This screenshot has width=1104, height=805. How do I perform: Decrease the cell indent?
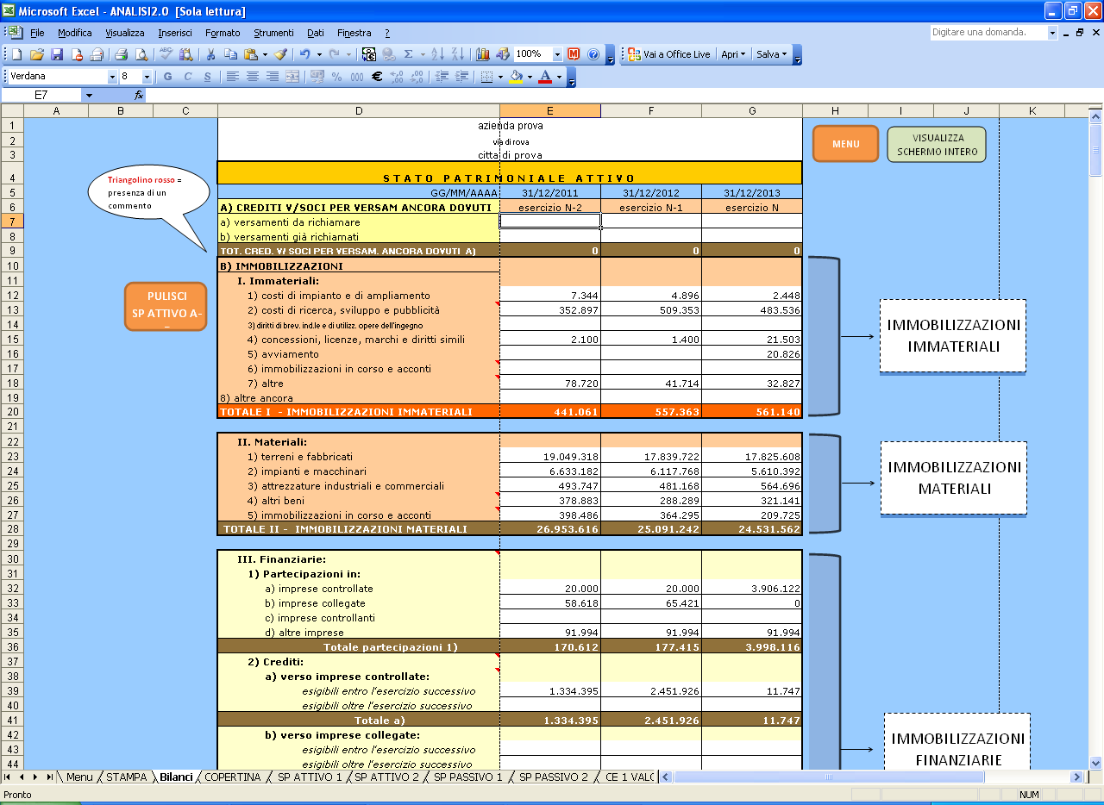click(x=442, y=77)
